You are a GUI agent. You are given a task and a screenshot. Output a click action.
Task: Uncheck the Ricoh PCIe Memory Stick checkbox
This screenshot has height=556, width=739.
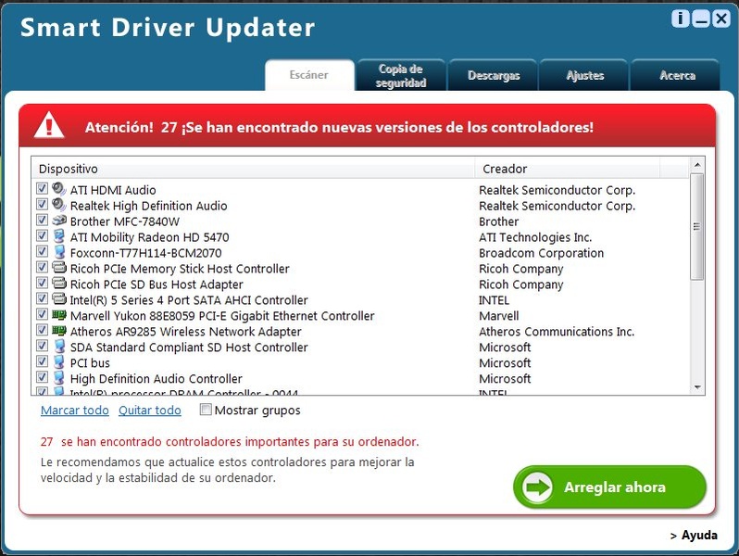point(42,268)
